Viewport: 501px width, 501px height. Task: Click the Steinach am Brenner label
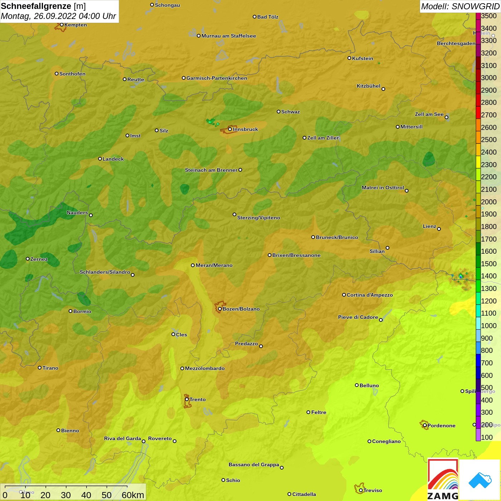(x=211, y=170)
